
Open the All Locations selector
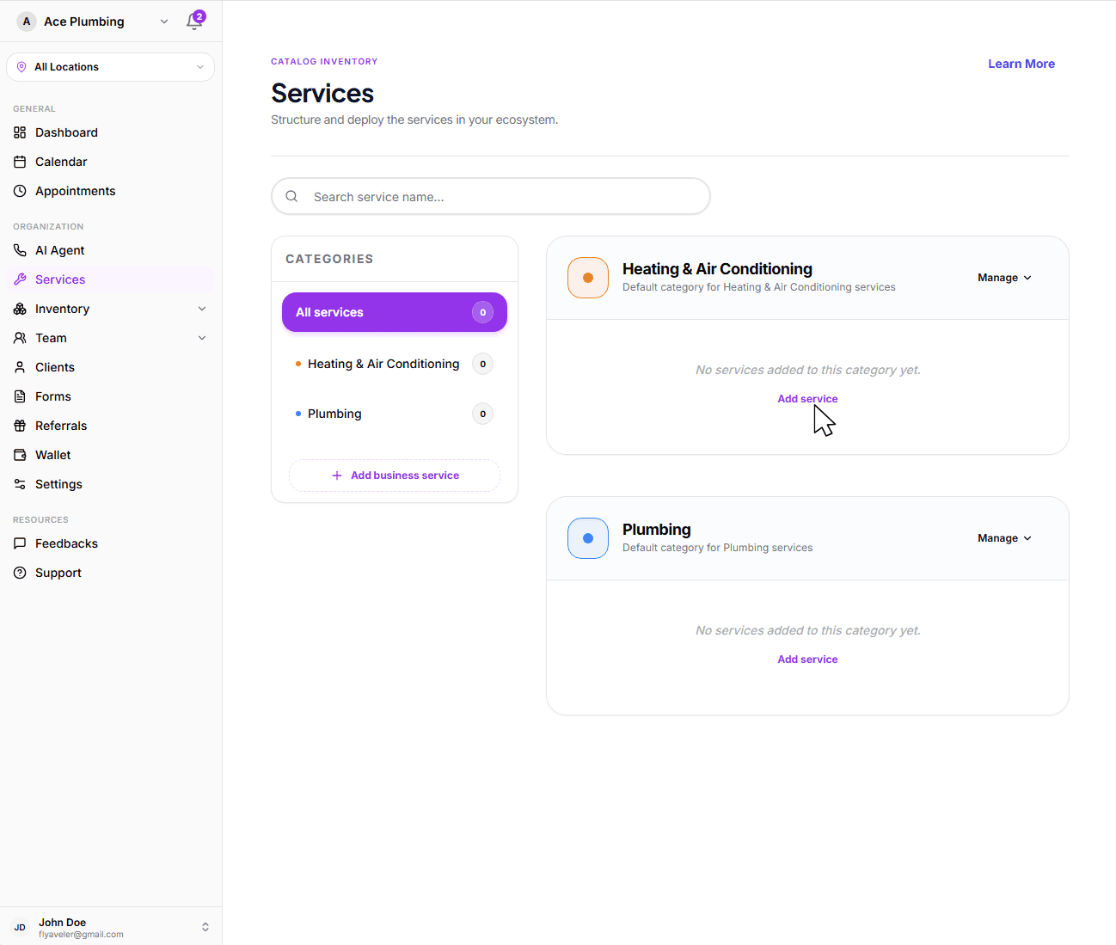click(110, 66)
